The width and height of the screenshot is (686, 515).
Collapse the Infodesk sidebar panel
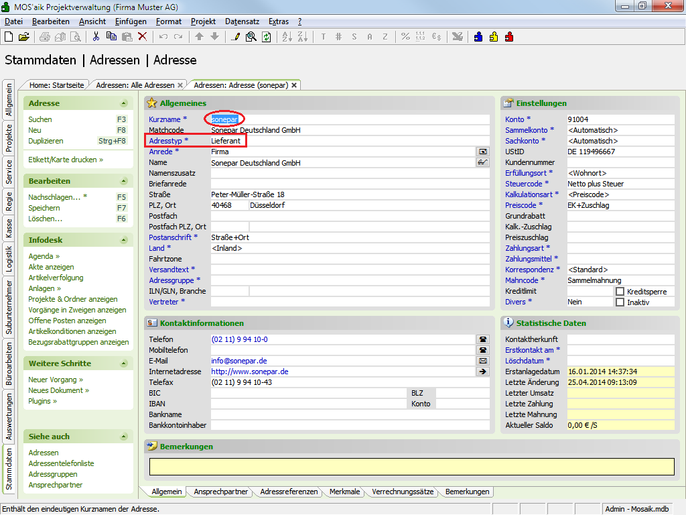coord(124,240)
